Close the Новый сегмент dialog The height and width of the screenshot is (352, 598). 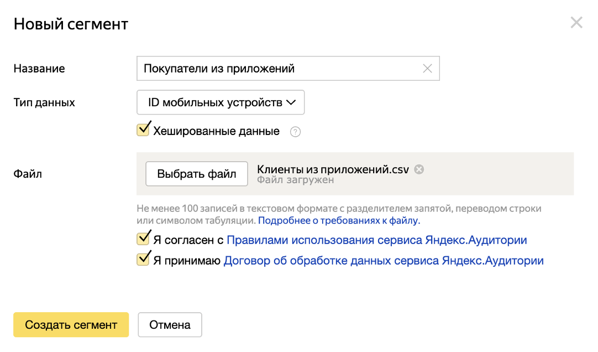tap(576, 22)
